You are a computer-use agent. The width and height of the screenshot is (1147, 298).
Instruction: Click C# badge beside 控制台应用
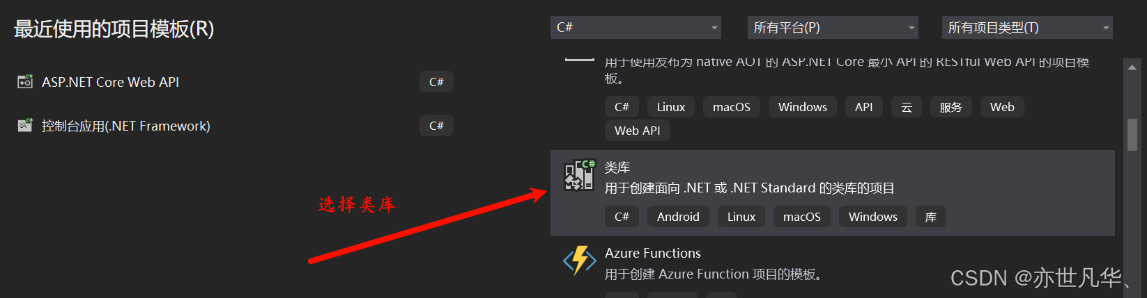point(436,126)
